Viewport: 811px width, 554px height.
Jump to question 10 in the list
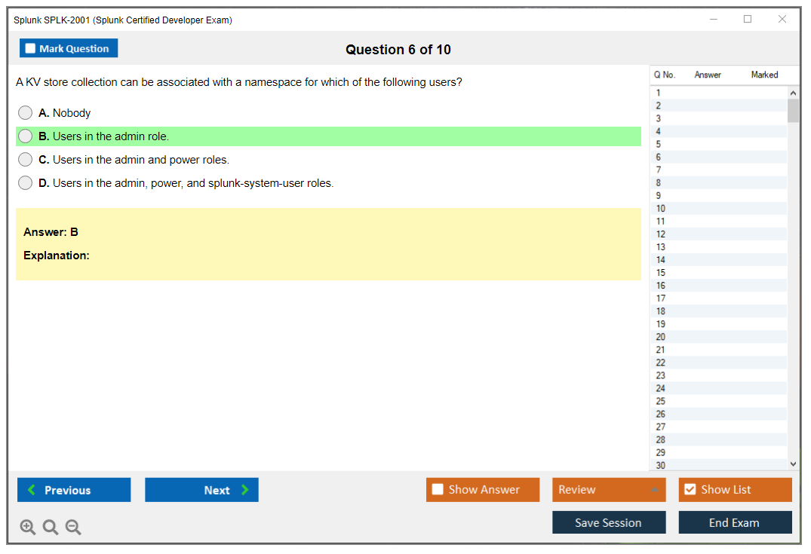pos(661,209)
